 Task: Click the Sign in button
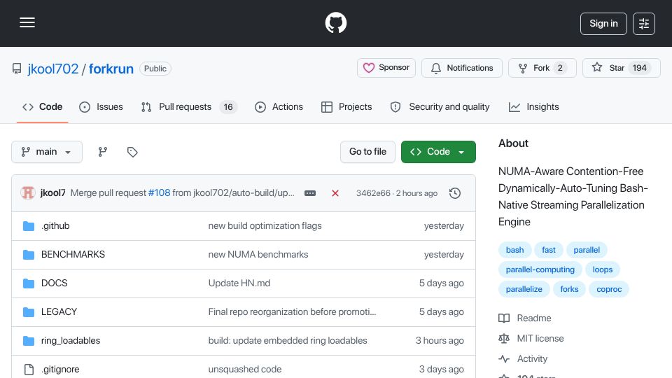[x=603, y=24]
